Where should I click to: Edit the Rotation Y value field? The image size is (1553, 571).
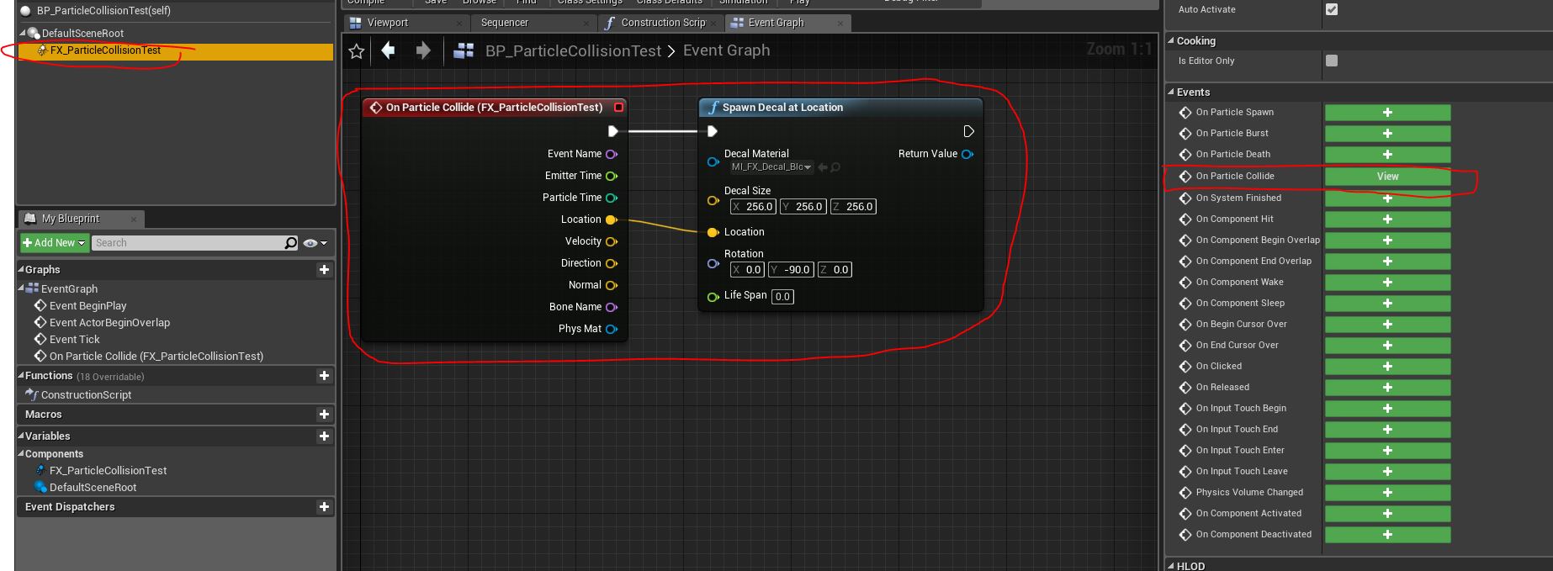click(x=791, y=270)
